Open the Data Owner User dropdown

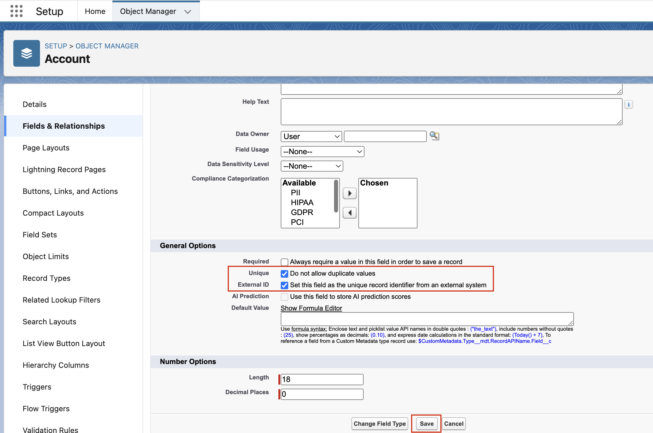[311, 137]
